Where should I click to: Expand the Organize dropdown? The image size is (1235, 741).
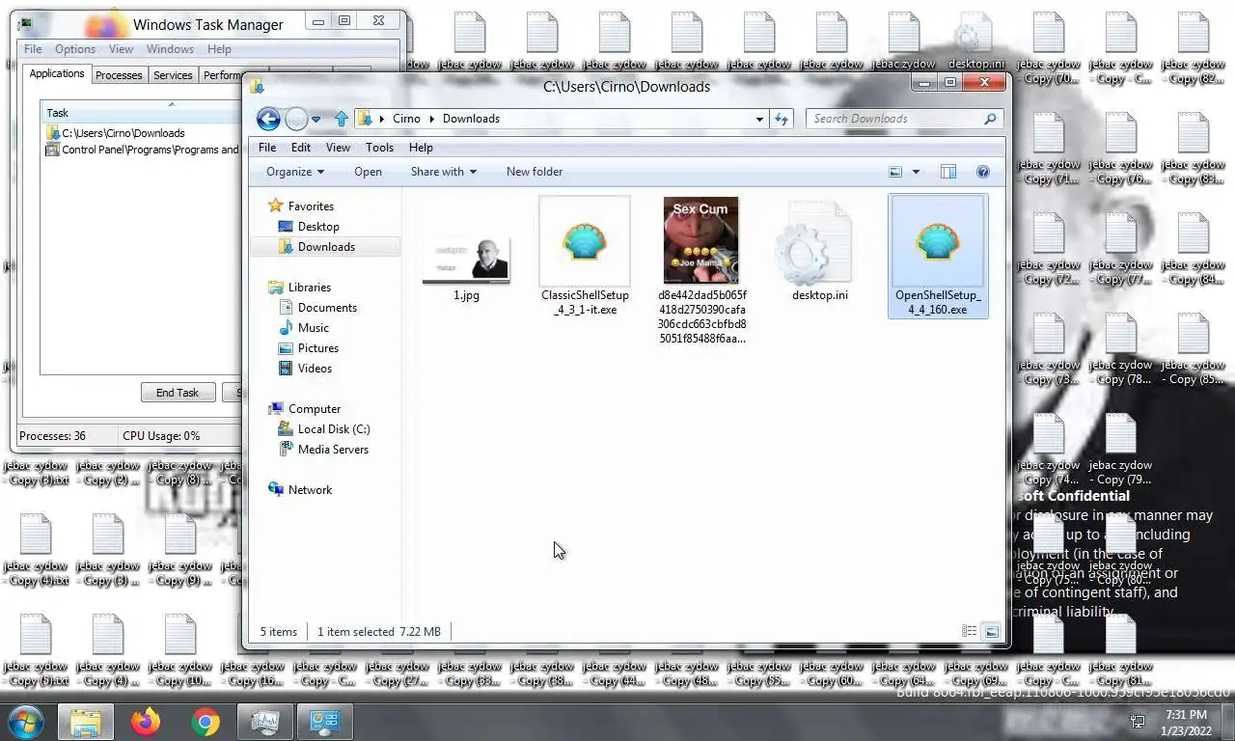pos(295,172)
